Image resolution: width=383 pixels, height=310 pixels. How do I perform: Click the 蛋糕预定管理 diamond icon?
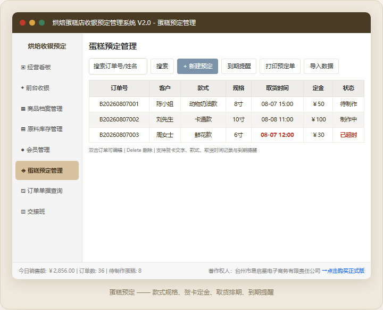[23, 170]
